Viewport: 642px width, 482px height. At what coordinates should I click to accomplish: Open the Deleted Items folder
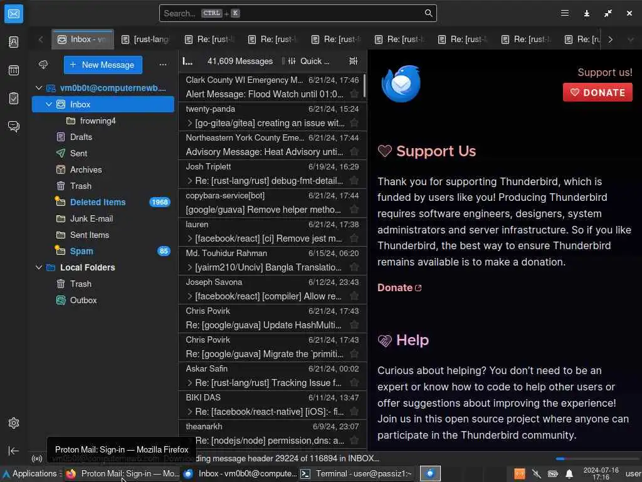pyautogui.click(x=103, y=202)
